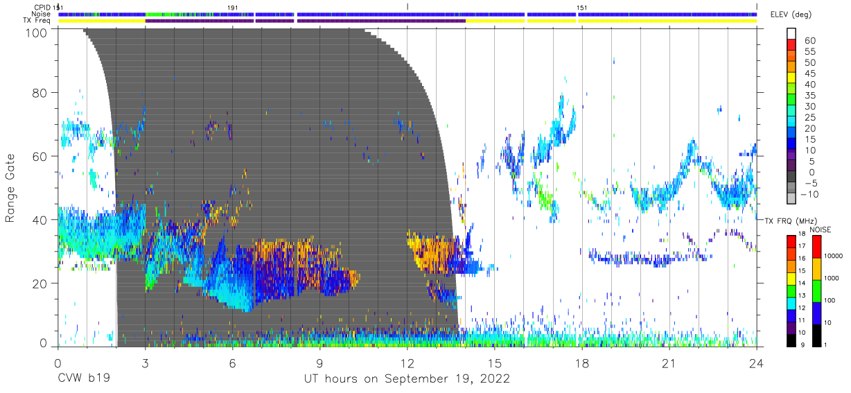The image size is (851, 393).
Task: Click the x-axis tick label '21'
Action: click(669, 363)
